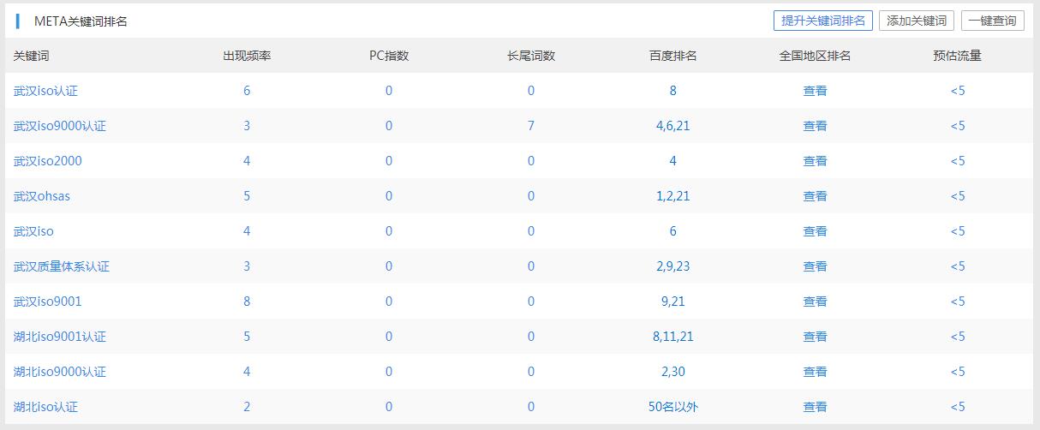Open keyword link 武汉iso认证
1040x430 pixels.
(x=45, y=91)
